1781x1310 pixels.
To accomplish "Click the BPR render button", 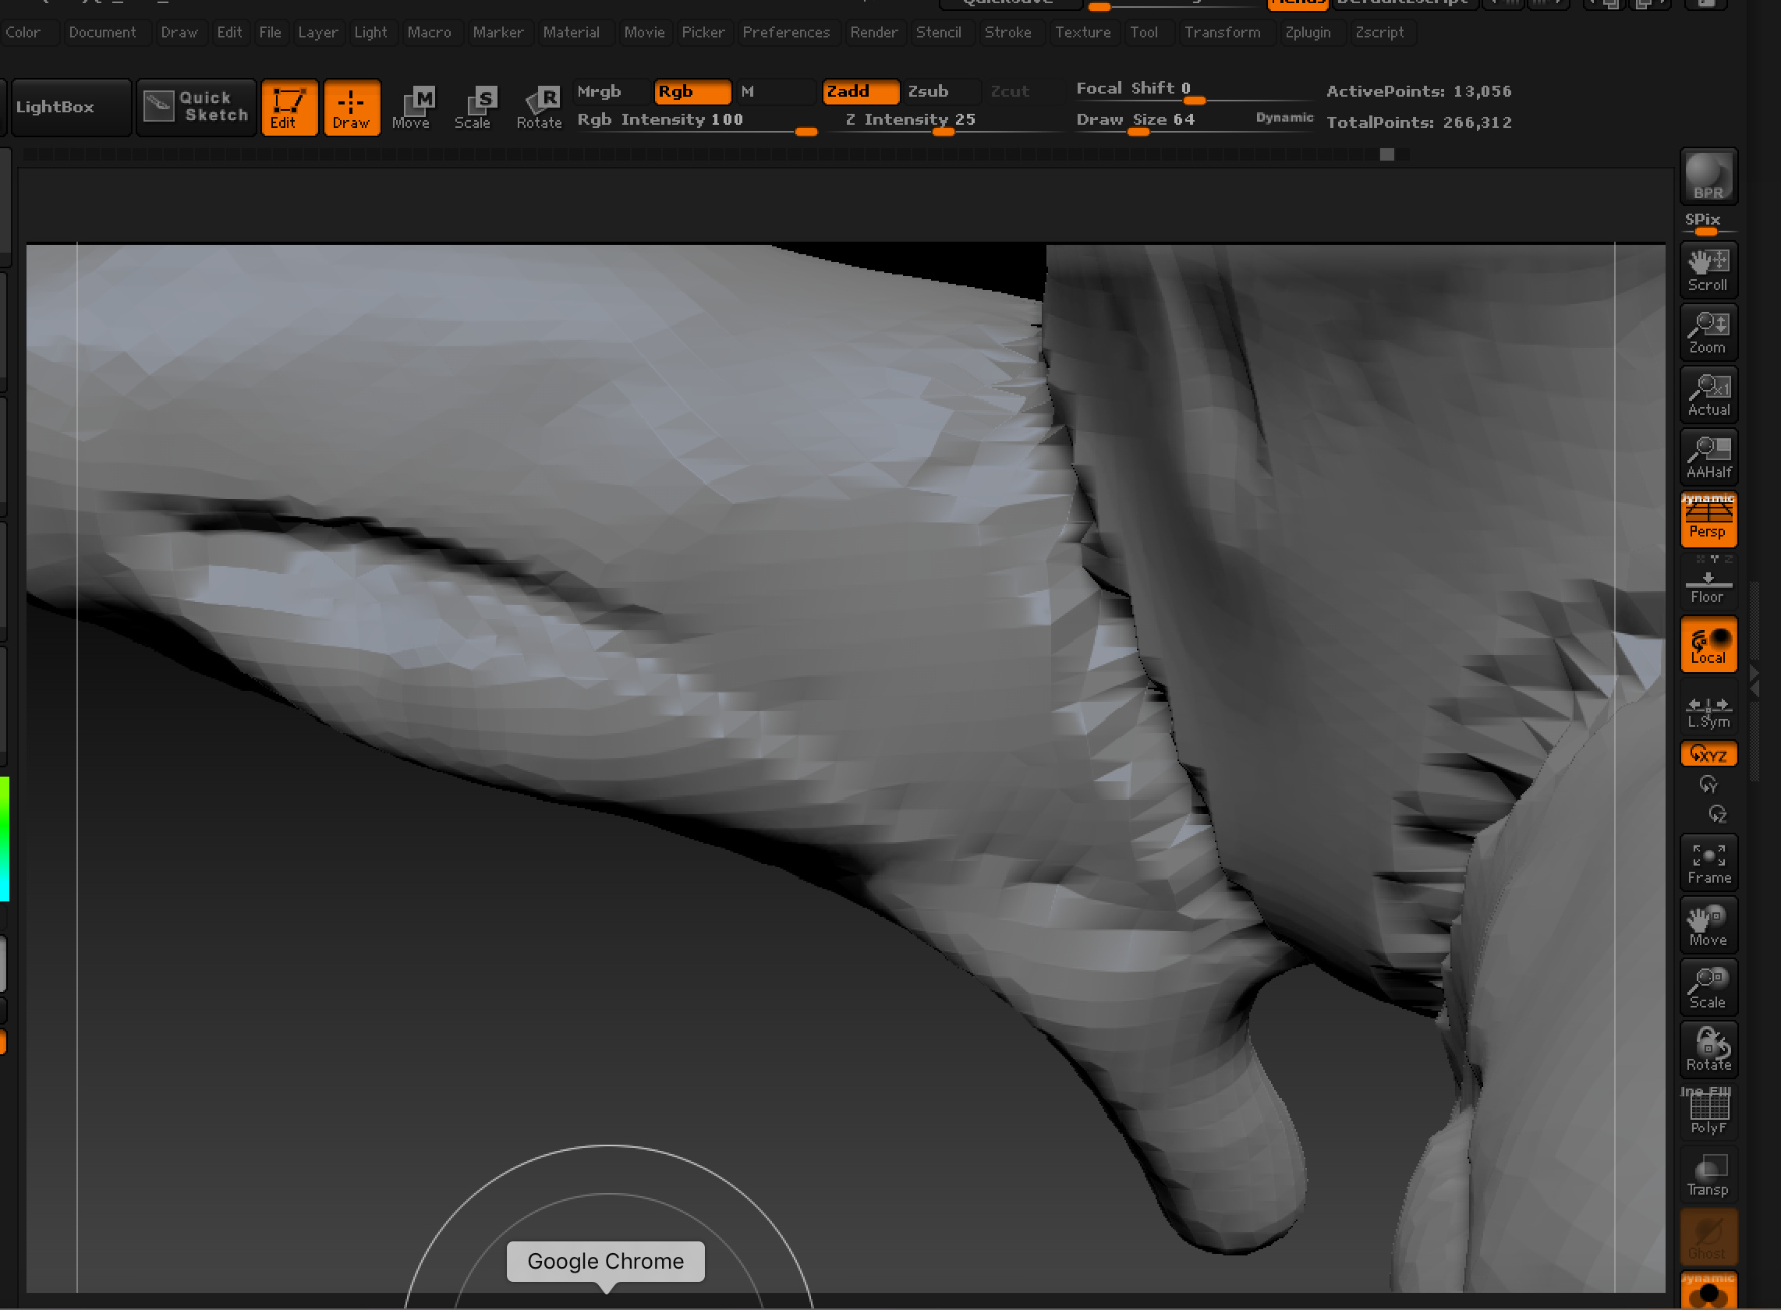I will [x=1708, y=176].
